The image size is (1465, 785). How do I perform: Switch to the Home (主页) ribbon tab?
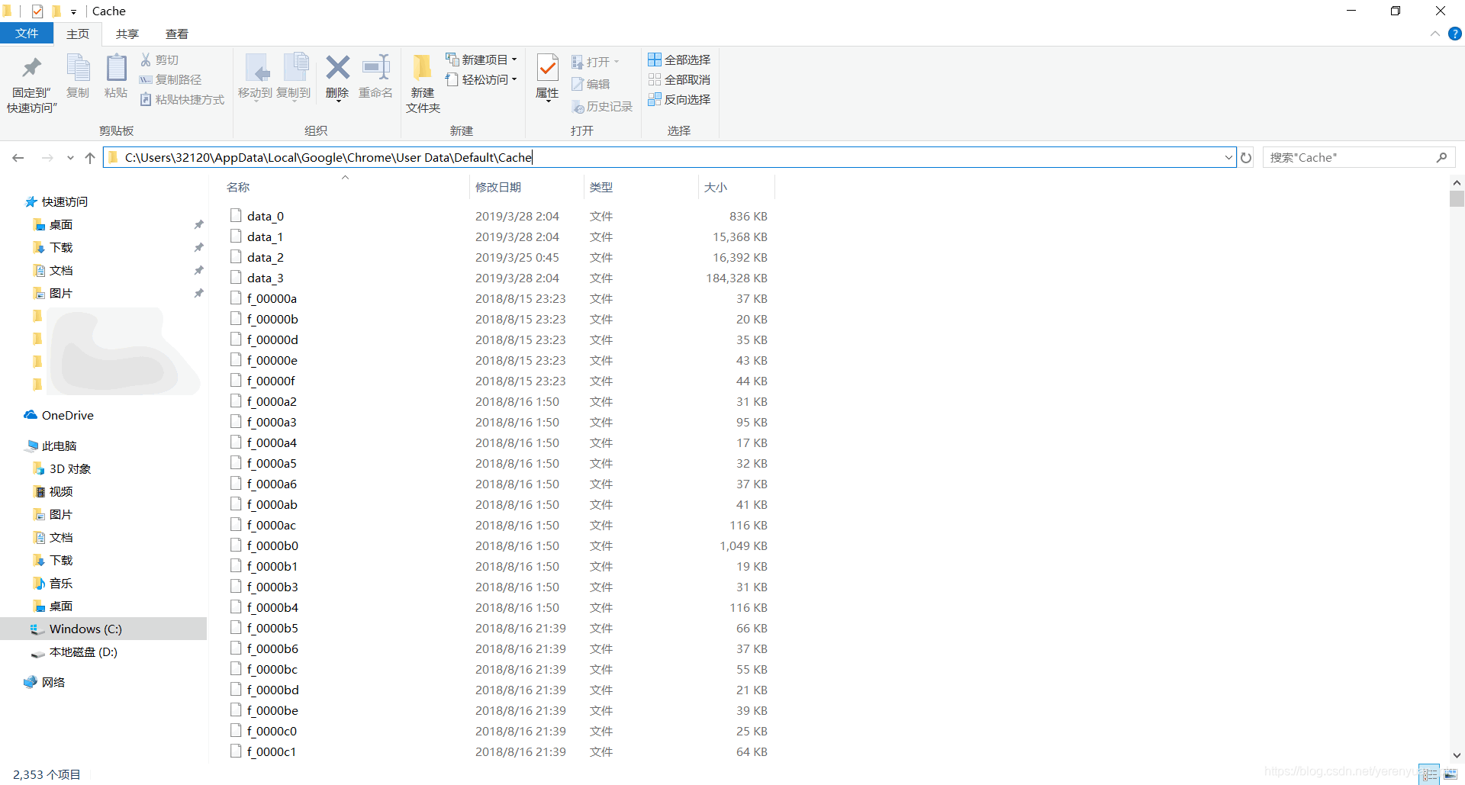point(78,34)
